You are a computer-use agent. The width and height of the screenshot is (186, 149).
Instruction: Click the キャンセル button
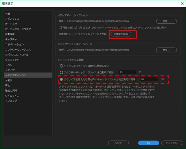(x=172, y=143)
